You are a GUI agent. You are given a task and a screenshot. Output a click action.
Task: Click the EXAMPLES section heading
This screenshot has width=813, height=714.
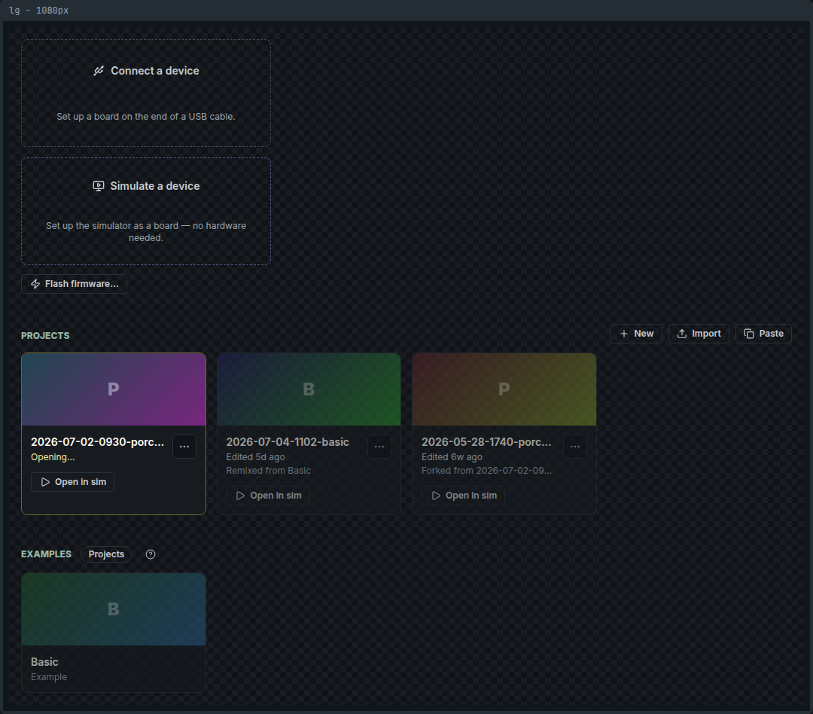(x=46, y=554)
